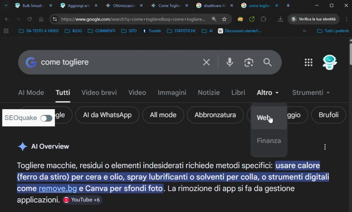The image size is (352, 212).
Task: Open AI Overview three-dot options
Action: click(x=325, y=147)
